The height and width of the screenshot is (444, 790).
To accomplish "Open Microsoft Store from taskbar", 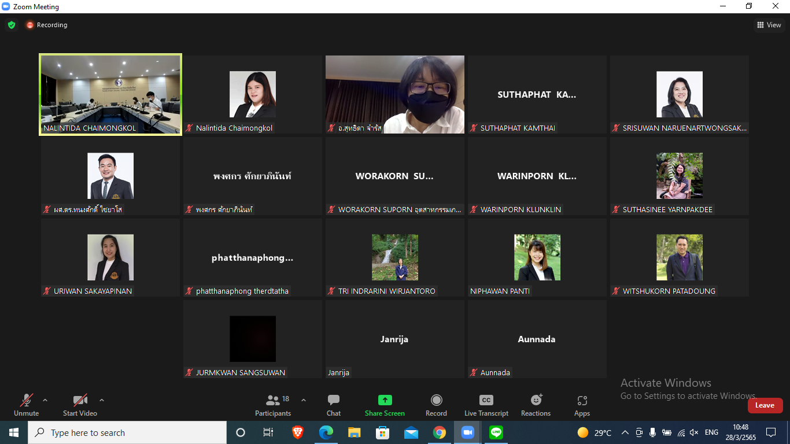I will 383,432.
